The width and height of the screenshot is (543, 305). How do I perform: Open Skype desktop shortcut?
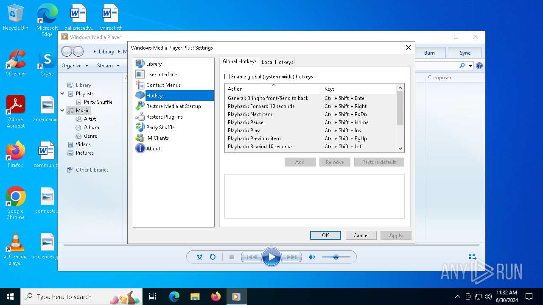[47, 63]
